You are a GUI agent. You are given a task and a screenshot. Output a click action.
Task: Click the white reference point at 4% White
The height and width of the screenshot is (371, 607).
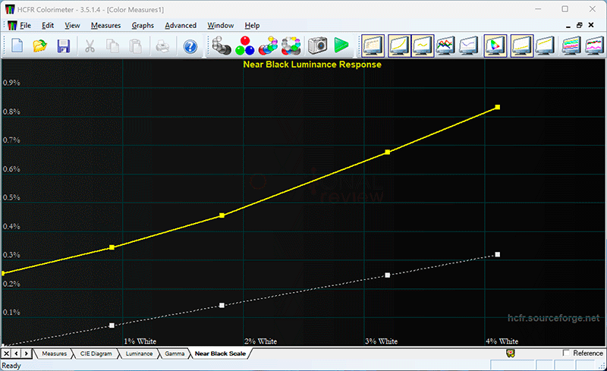[x=498, y=254]
